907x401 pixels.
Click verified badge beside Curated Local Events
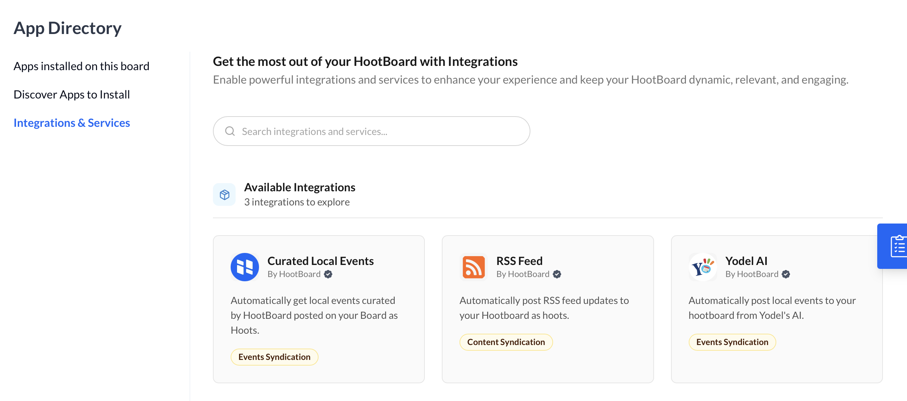[328, 274]
